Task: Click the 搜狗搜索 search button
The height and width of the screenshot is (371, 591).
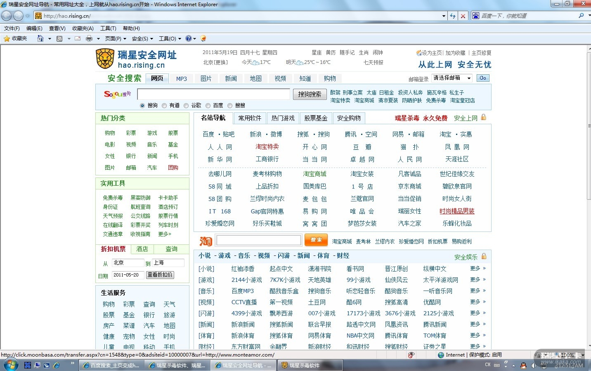Action: [x=310, y=94]
